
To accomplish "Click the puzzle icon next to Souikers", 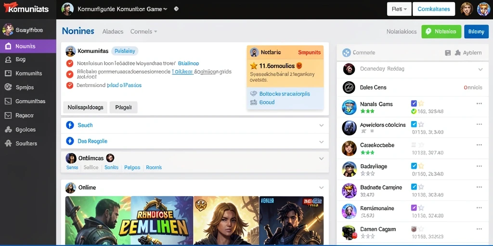I will [x=8, y=143].
